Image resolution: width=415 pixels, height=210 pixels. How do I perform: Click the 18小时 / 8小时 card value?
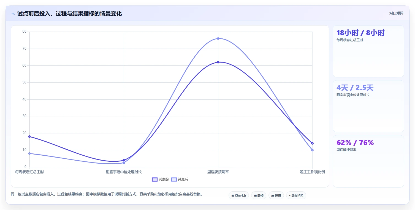(x=360, y=33)
